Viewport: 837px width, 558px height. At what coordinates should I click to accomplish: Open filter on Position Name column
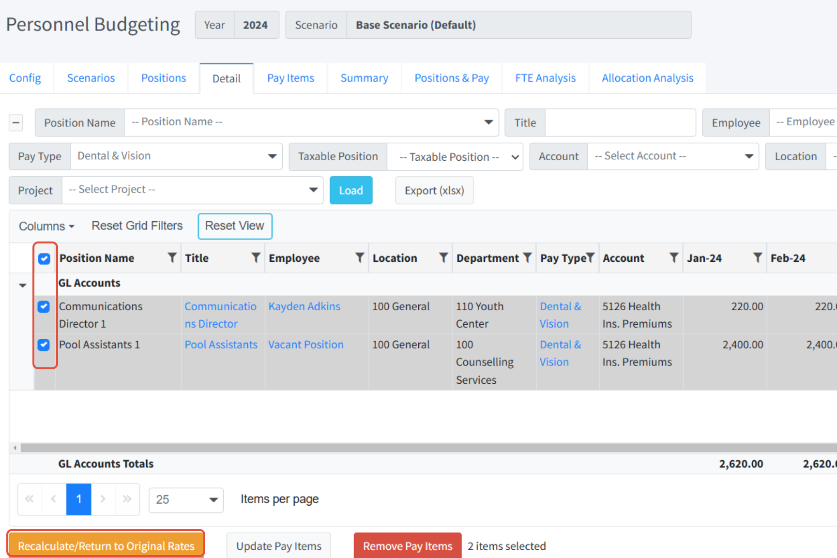tap(172, 258)
